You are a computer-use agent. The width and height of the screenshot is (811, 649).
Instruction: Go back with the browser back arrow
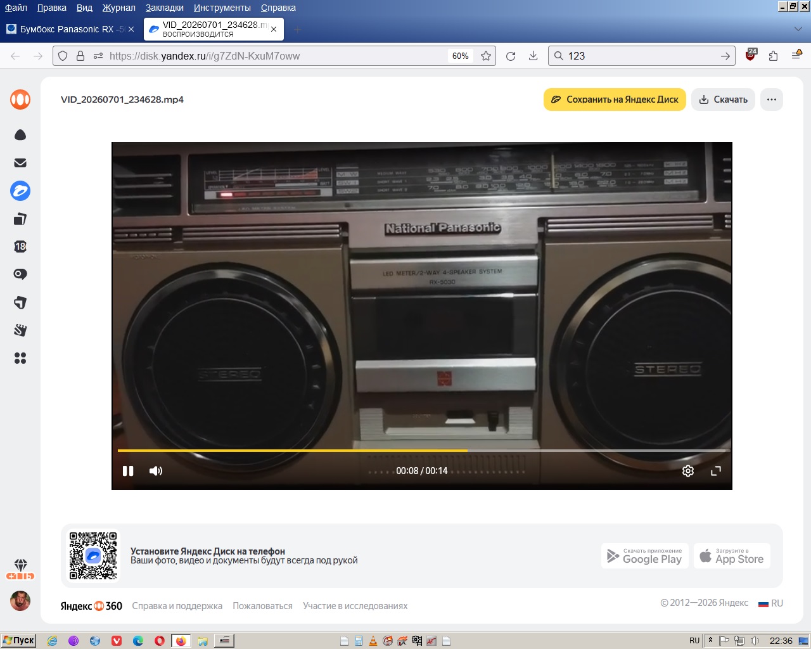tap(15, 56)
